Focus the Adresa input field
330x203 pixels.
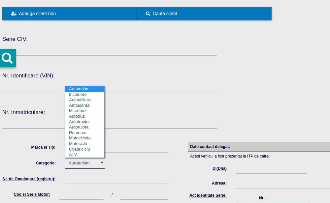pos(282,184)
